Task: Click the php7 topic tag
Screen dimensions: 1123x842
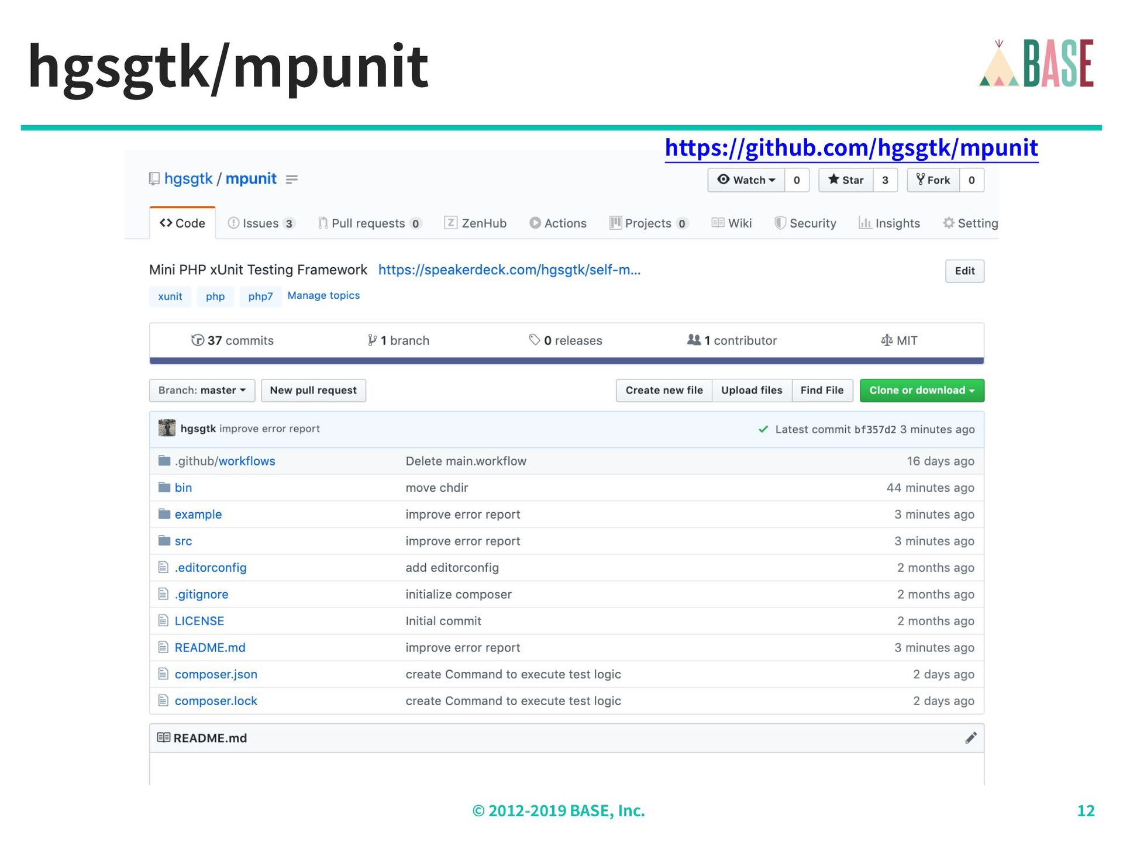Action: pos(260,296)
